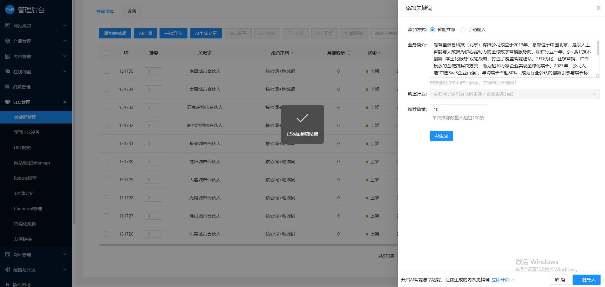
Task: Click the 推荐数量 input field
Action: click(458, 109)
